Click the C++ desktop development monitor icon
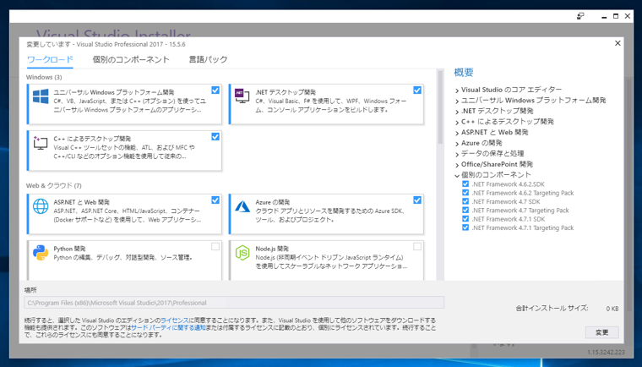642x367 pixels. click(41, 143)
